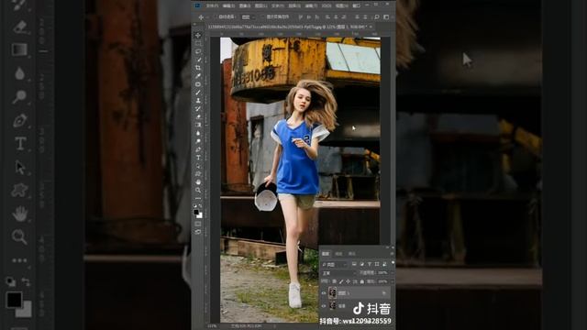Toggle lock transparent pixels

(x=334, y=281)
